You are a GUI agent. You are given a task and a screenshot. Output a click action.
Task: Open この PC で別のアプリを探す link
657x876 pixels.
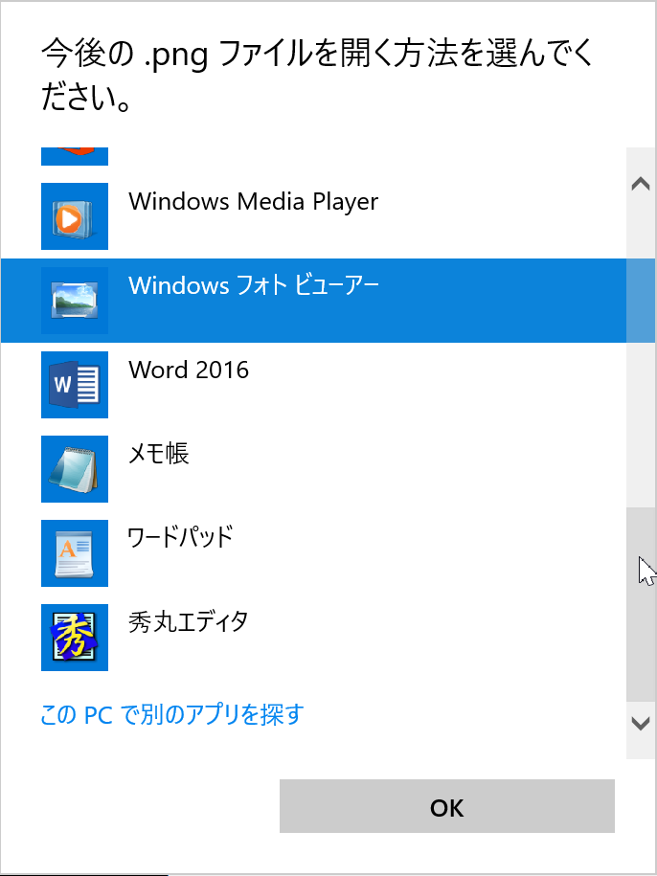click(172, 714)
